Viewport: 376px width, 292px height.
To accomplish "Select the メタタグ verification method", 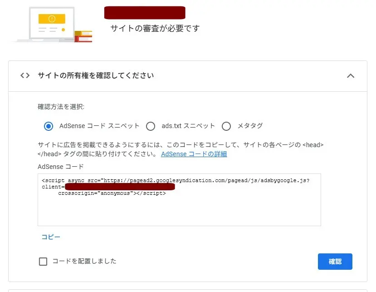I will coord(226,126).
